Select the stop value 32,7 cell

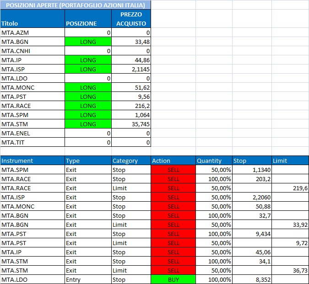pos(252,215)
